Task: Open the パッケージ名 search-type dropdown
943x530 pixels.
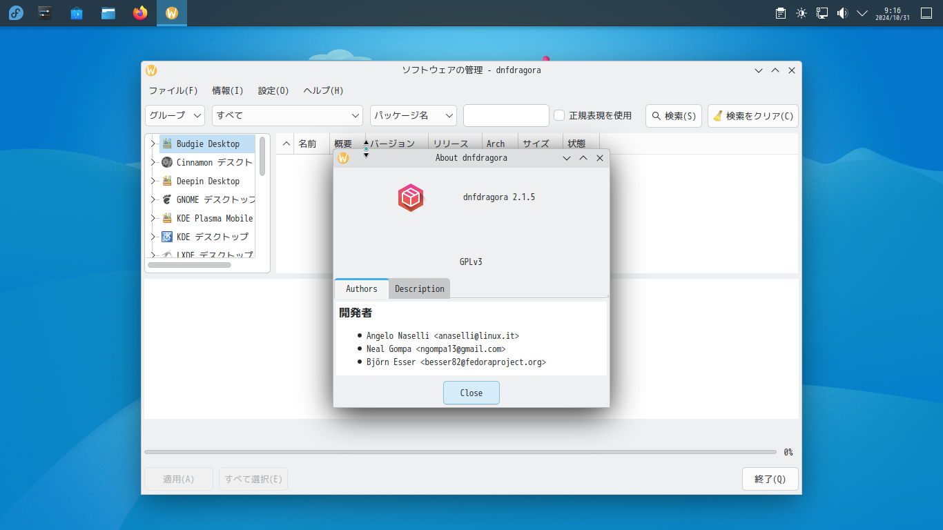Action: [414, 116]
